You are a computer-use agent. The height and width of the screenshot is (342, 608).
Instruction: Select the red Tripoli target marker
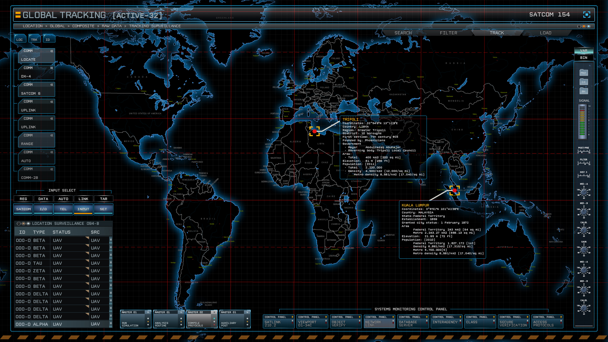coord(314,131)
